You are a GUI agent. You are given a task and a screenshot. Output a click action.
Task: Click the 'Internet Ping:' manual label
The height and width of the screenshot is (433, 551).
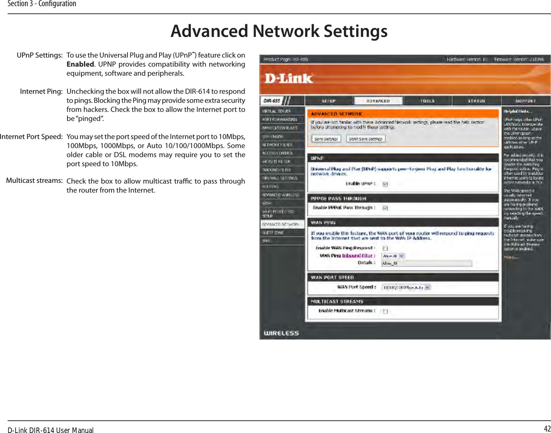(41, 92)
